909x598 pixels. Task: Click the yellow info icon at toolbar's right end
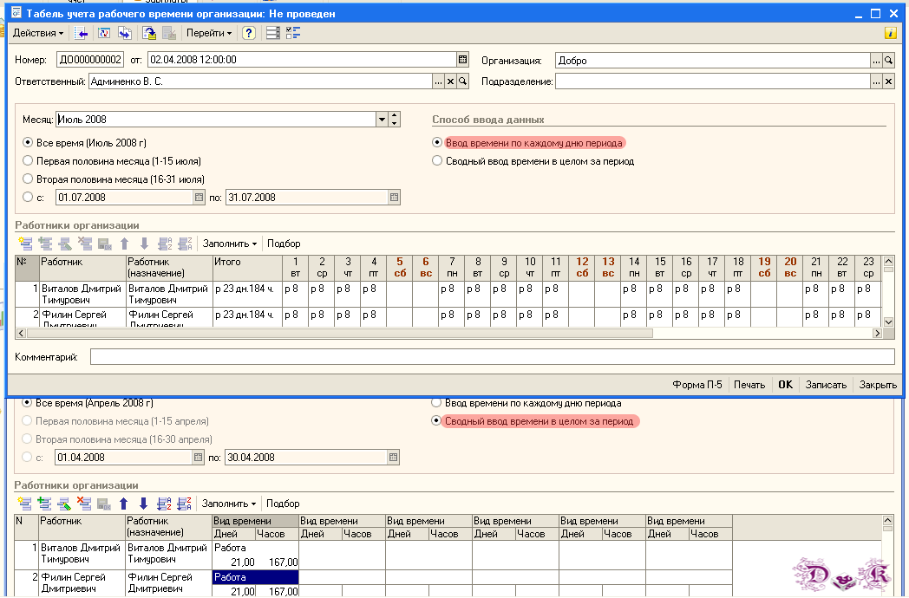(891, 33)
